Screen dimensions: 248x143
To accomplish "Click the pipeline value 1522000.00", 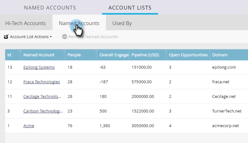I will coord(143,111).
